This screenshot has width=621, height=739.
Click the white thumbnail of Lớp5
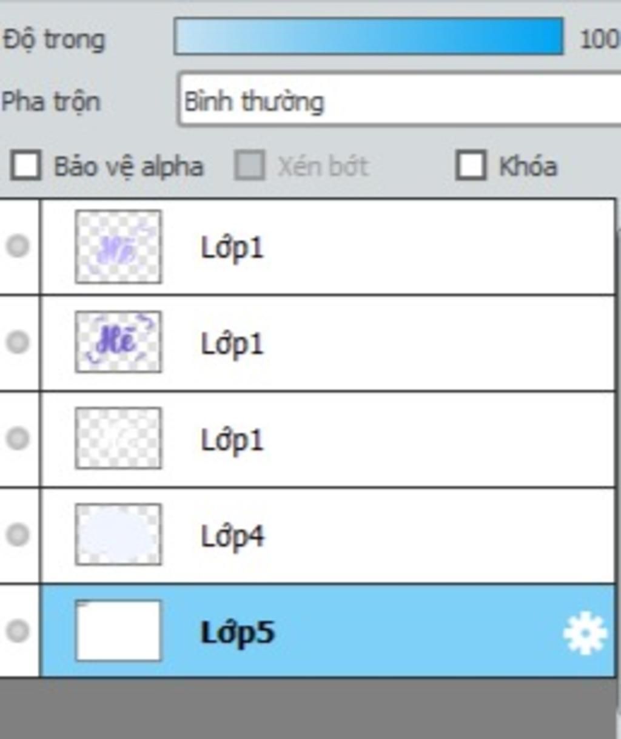click(x=118, y=630)
